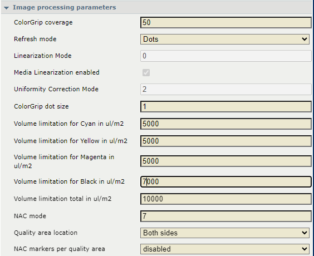Click the Refresh mode dropdown arrow
Screen dimensions: 314x256
coord(305,39)
